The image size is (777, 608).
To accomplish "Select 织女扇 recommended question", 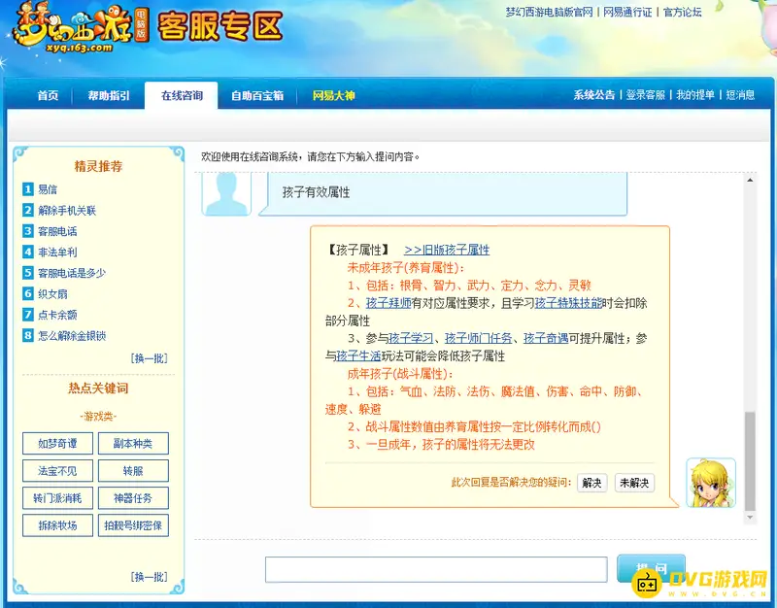I will pyautogui.click(x=52, y=294).
